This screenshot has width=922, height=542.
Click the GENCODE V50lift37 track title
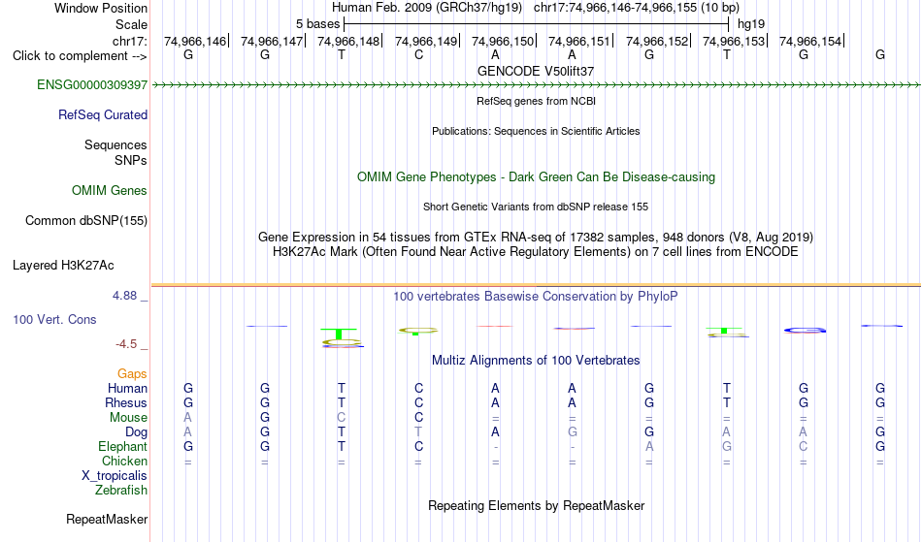536,71
